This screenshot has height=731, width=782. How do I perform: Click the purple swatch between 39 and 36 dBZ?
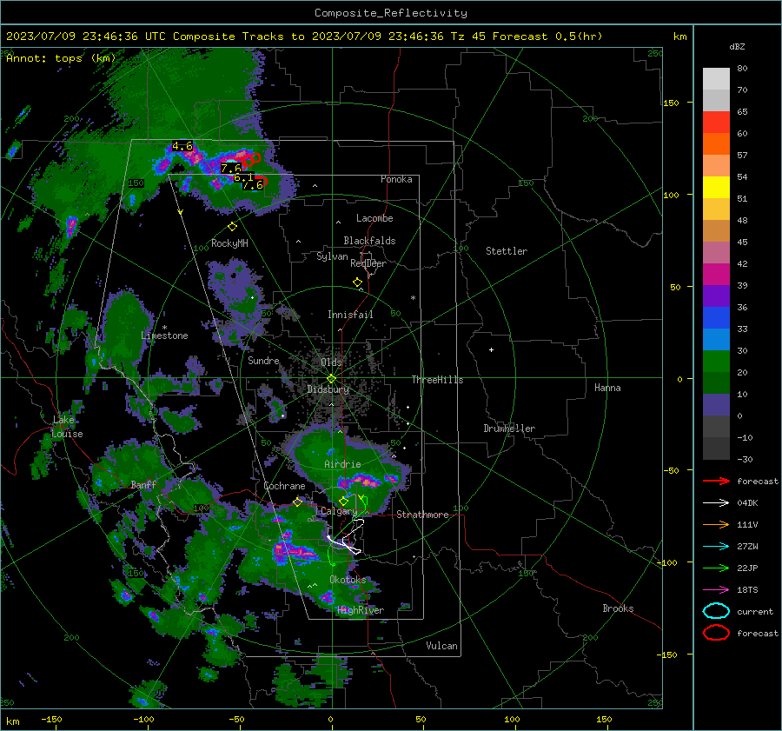716,296
